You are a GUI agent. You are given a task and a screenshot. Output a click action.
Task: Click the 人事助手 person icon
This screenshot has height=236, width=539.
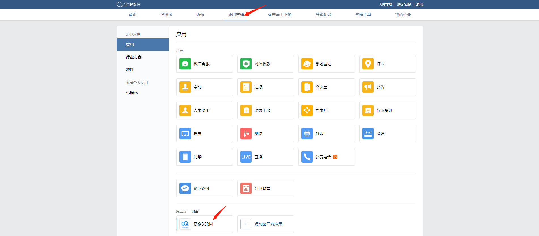(x=185, y=110)
